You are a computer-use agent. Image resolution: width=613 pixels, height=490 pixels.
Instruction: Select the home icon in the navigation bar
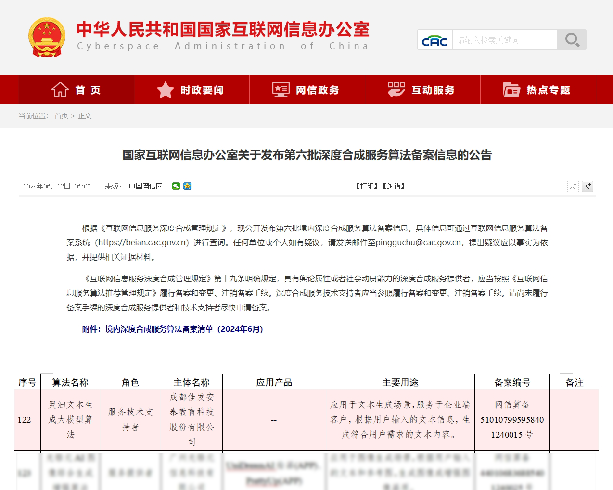click(x=60, y=89)
